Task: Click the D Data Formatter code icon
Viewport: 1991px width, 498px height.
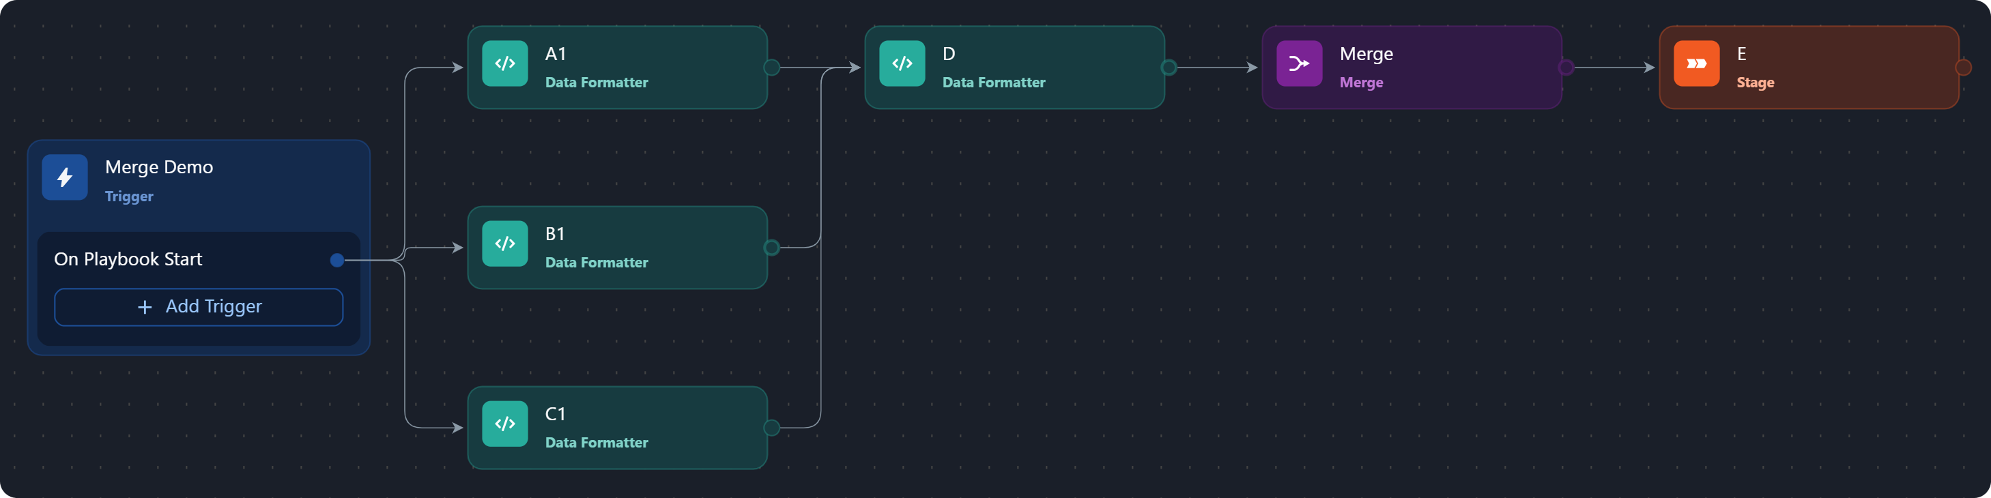Action: click(x=902, y=64)
